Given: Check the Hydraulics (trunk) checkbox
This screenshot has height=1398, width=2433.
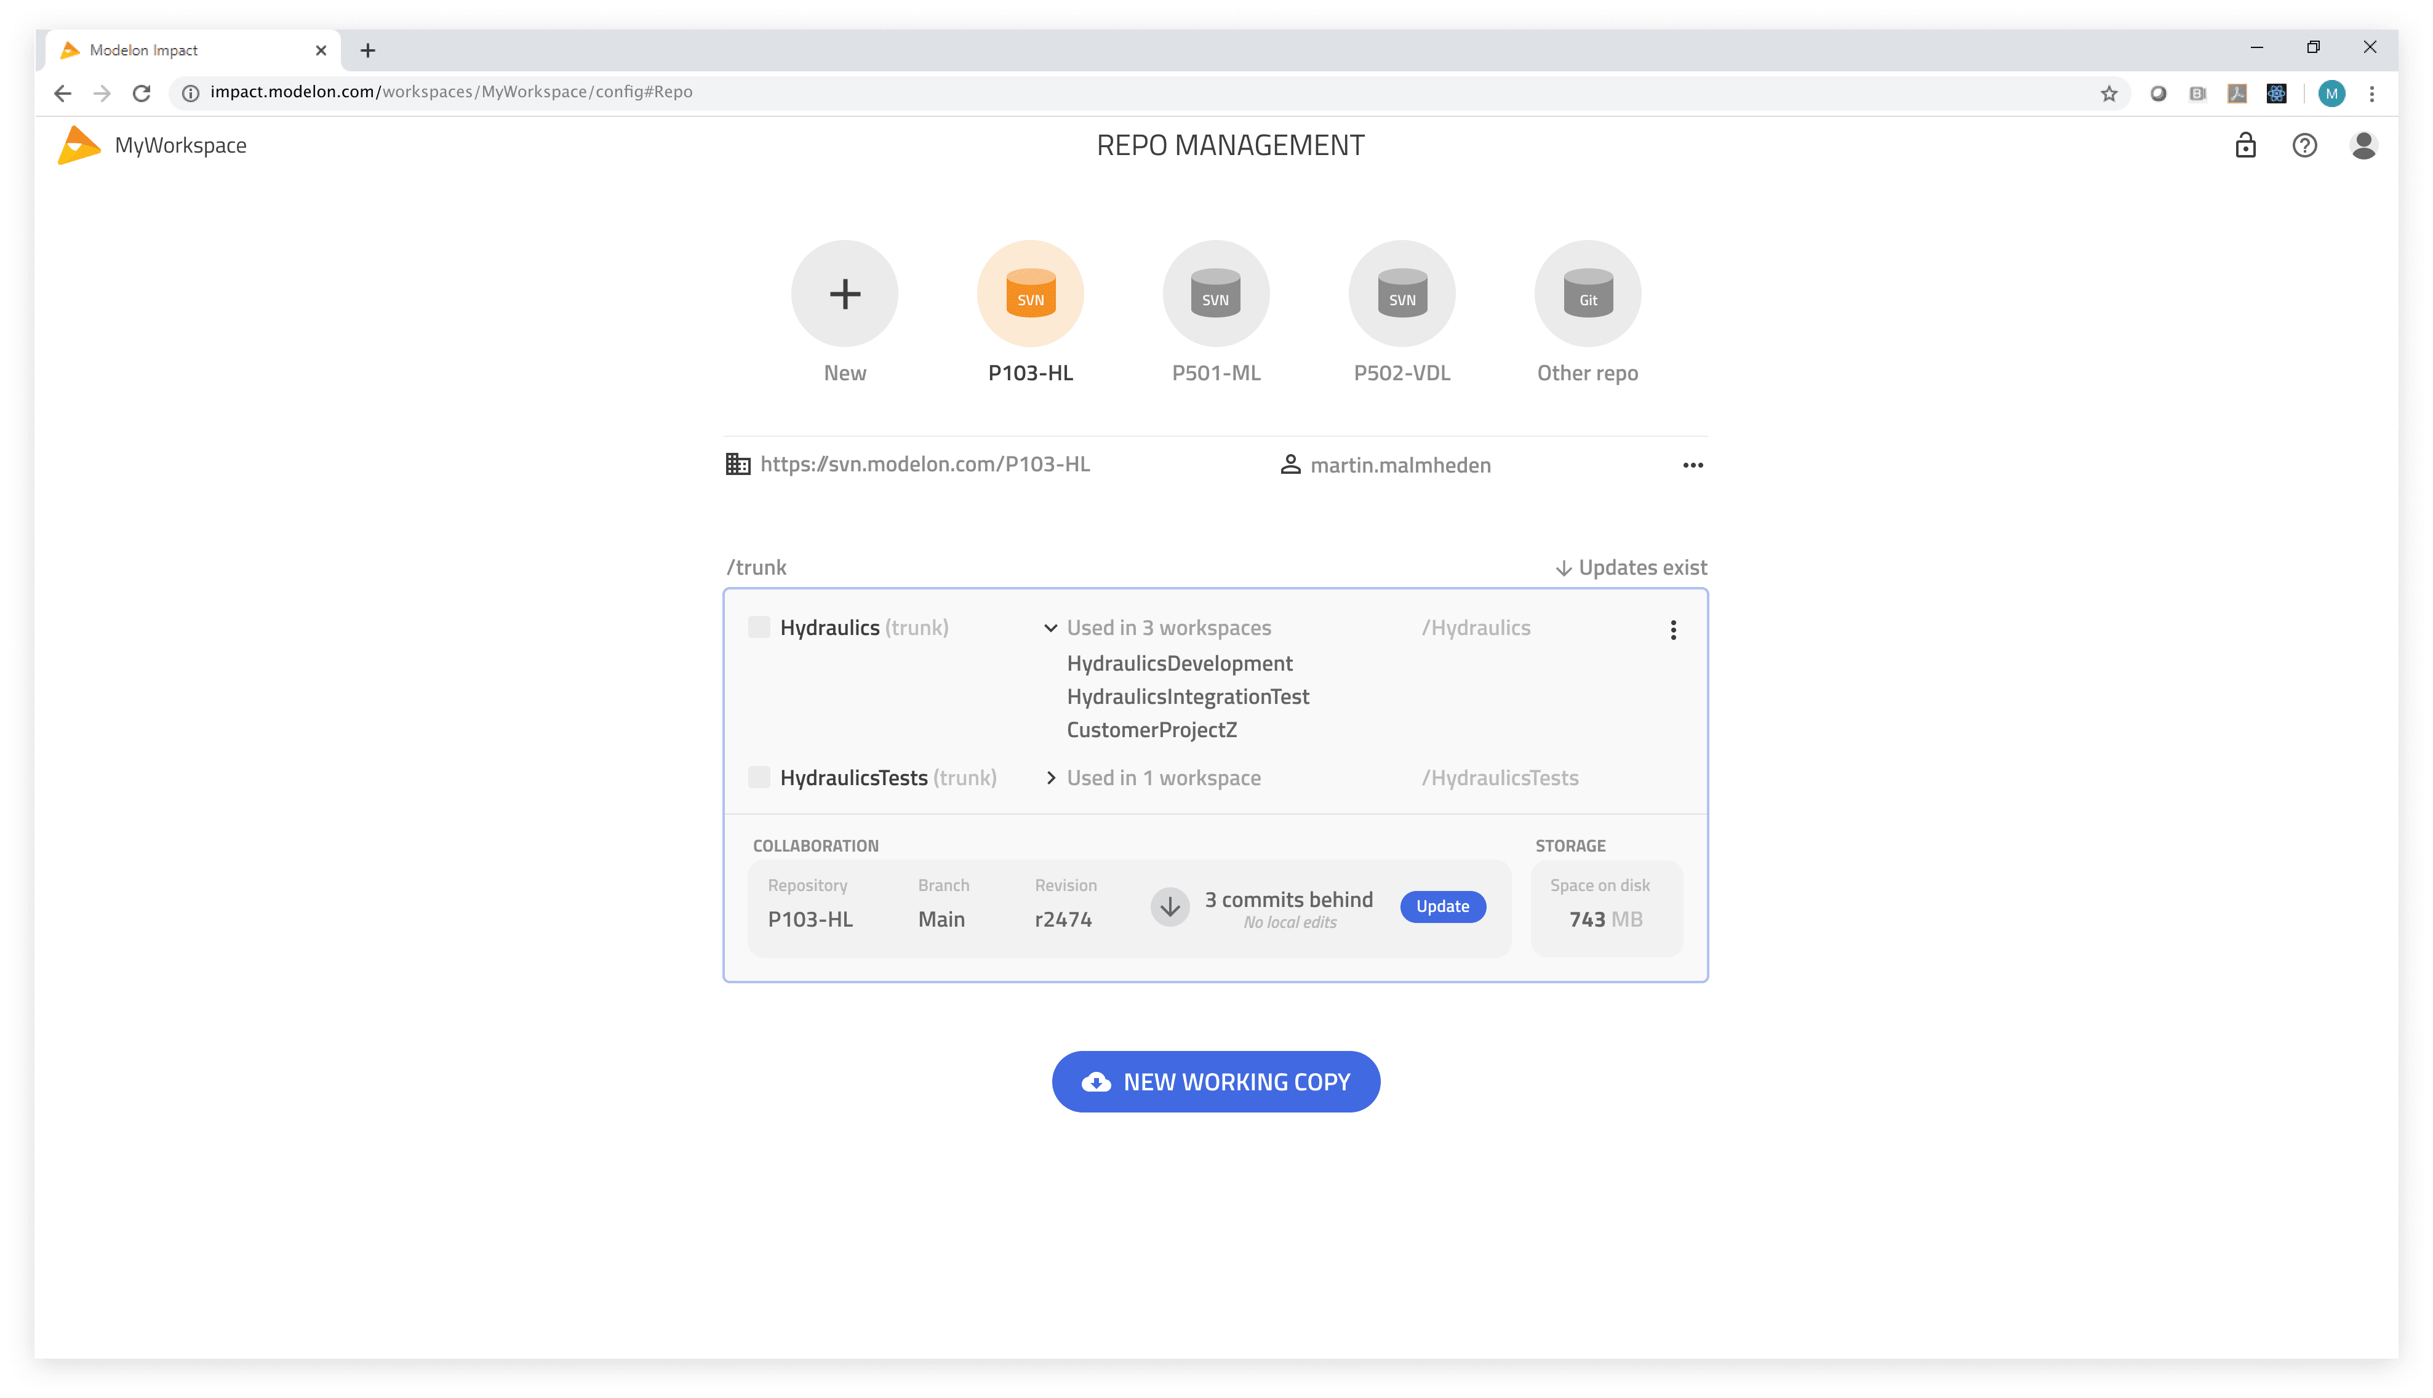Looking at the screenshot, I should 759,627.
